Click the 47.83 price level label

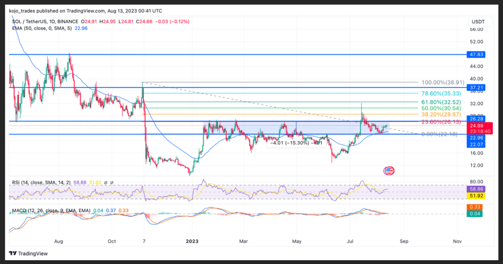click(x=476, y=55)
